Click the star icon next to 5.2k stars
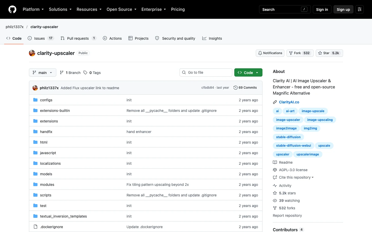This screenshot has height=232, width=372. (275, 193)
